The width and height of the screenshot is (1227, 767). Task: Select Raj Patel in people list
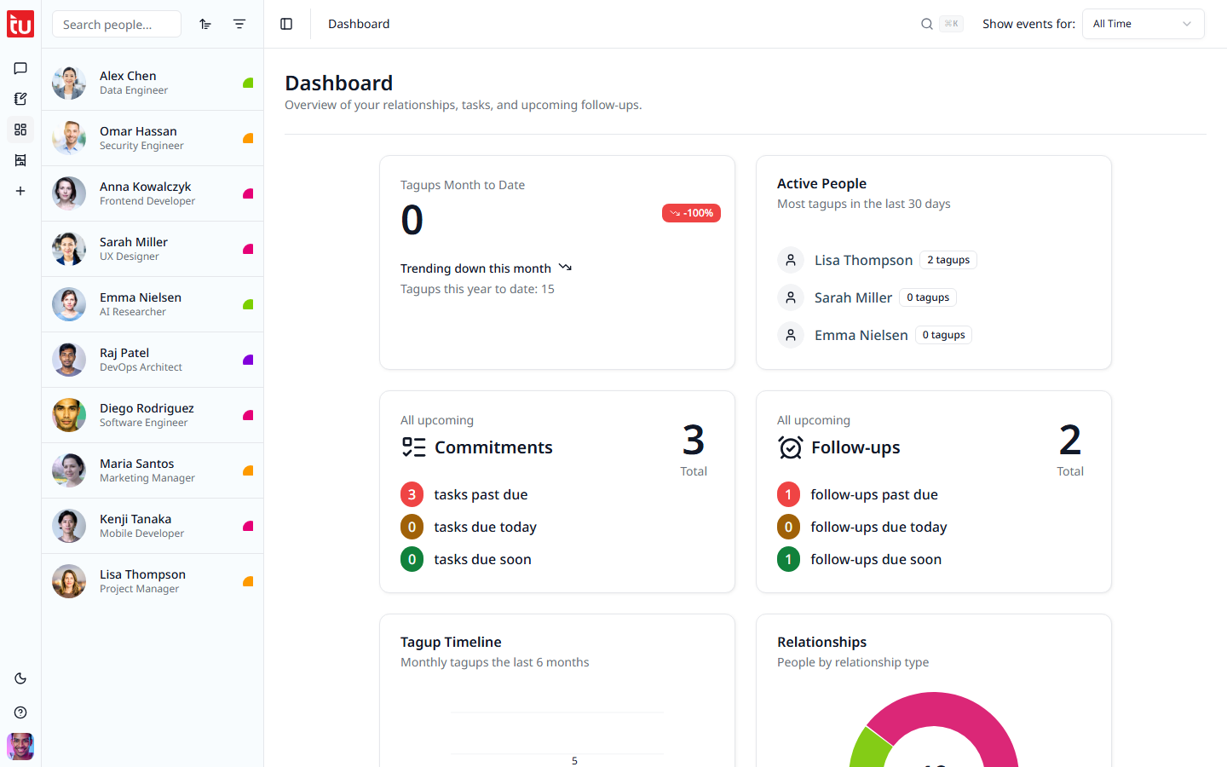pos(153,360)
